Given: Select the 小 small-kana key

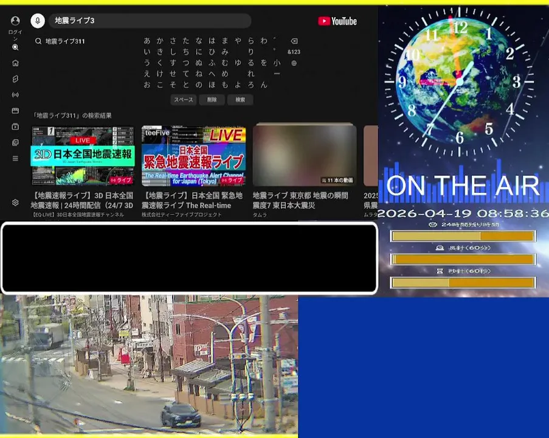Looking at the screenshot, I should pyautogui.click(x=277, y=63).
